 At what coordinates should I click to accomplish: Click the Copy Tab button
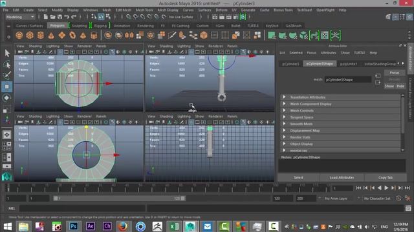[x=386, y=178]
